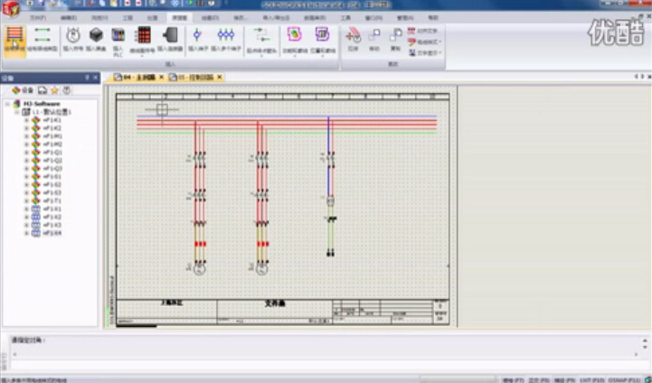Open the Wire Style dropdown
This screenshot has width=652, height=383.
click(424, 42)
